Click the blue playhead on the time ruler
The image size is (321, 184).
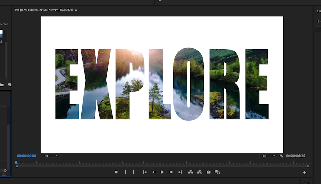(16, 162)
